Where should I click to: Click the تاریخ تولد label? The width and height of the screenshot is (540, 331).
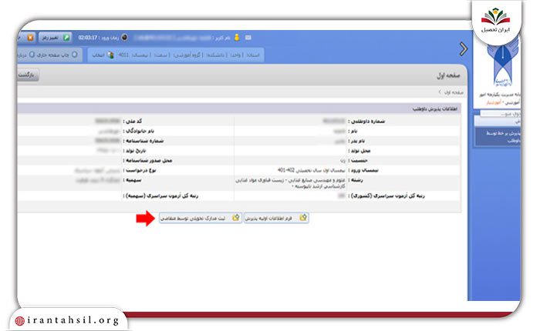click(x=134, y=151)
